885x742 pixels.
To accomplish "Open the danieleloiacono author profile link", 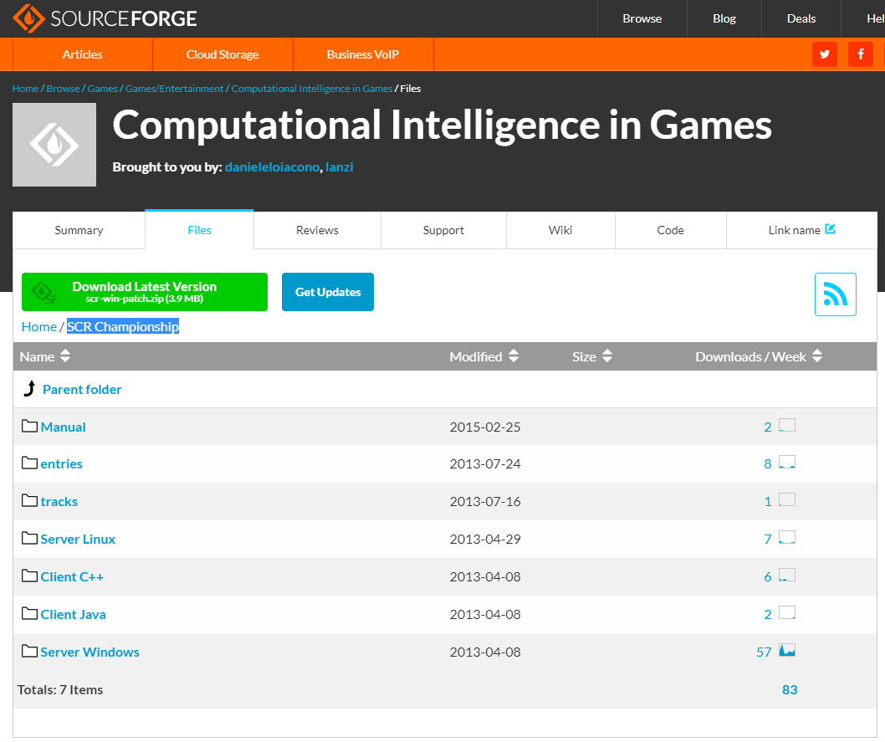I will (272, 167).
